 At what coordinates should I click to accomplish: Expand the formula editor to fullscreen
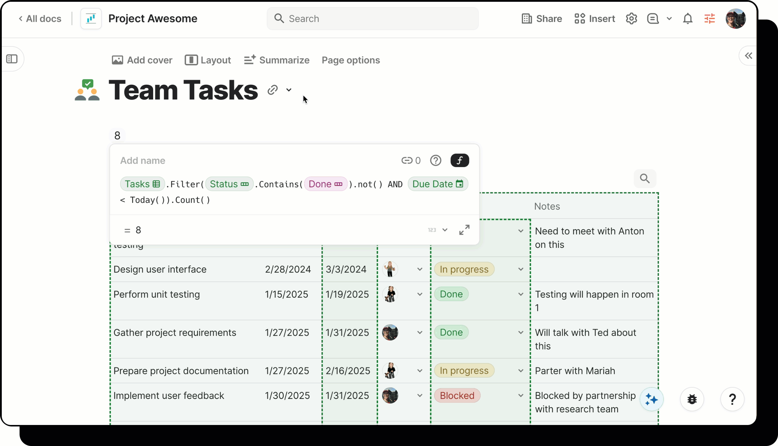pyautogui.click(x=464, y=230)
